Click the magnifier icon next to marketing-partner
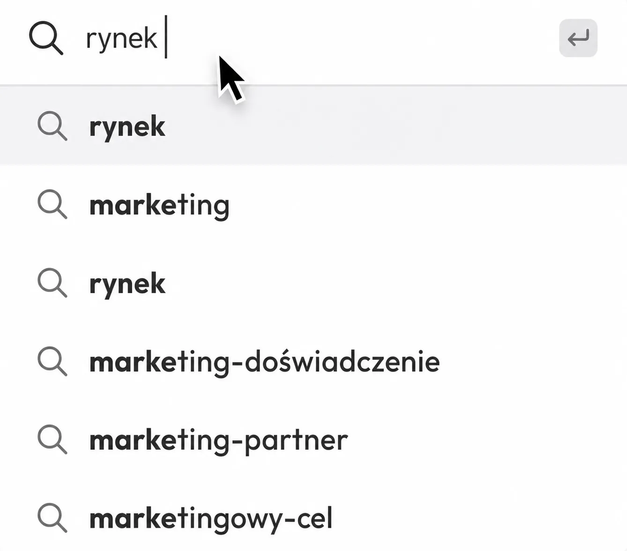The image size is (627, 551). (x=52, y=439)
